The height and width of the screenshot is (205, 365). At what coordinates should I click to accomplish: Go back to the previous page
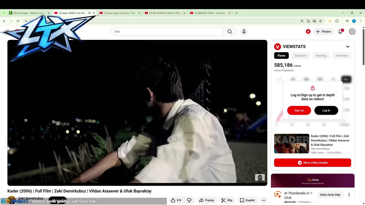(x=4, y=21)
